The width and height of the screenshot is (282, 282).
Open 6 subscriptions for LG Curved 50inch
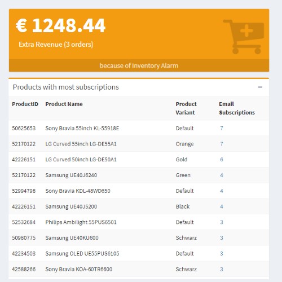click(222, 160)
